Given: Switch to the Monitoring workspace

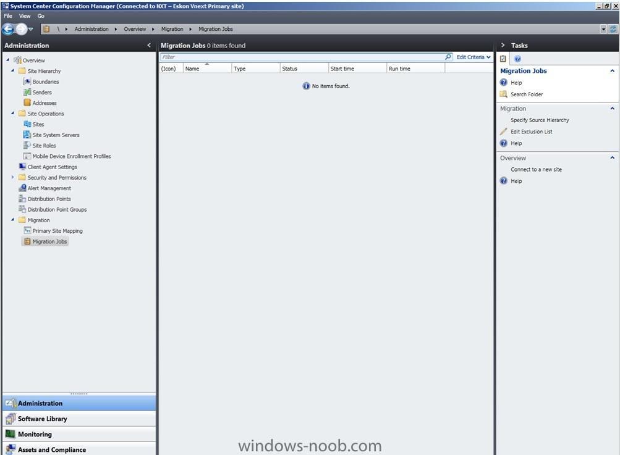Looking at the screenshot, I should [79, 434].
